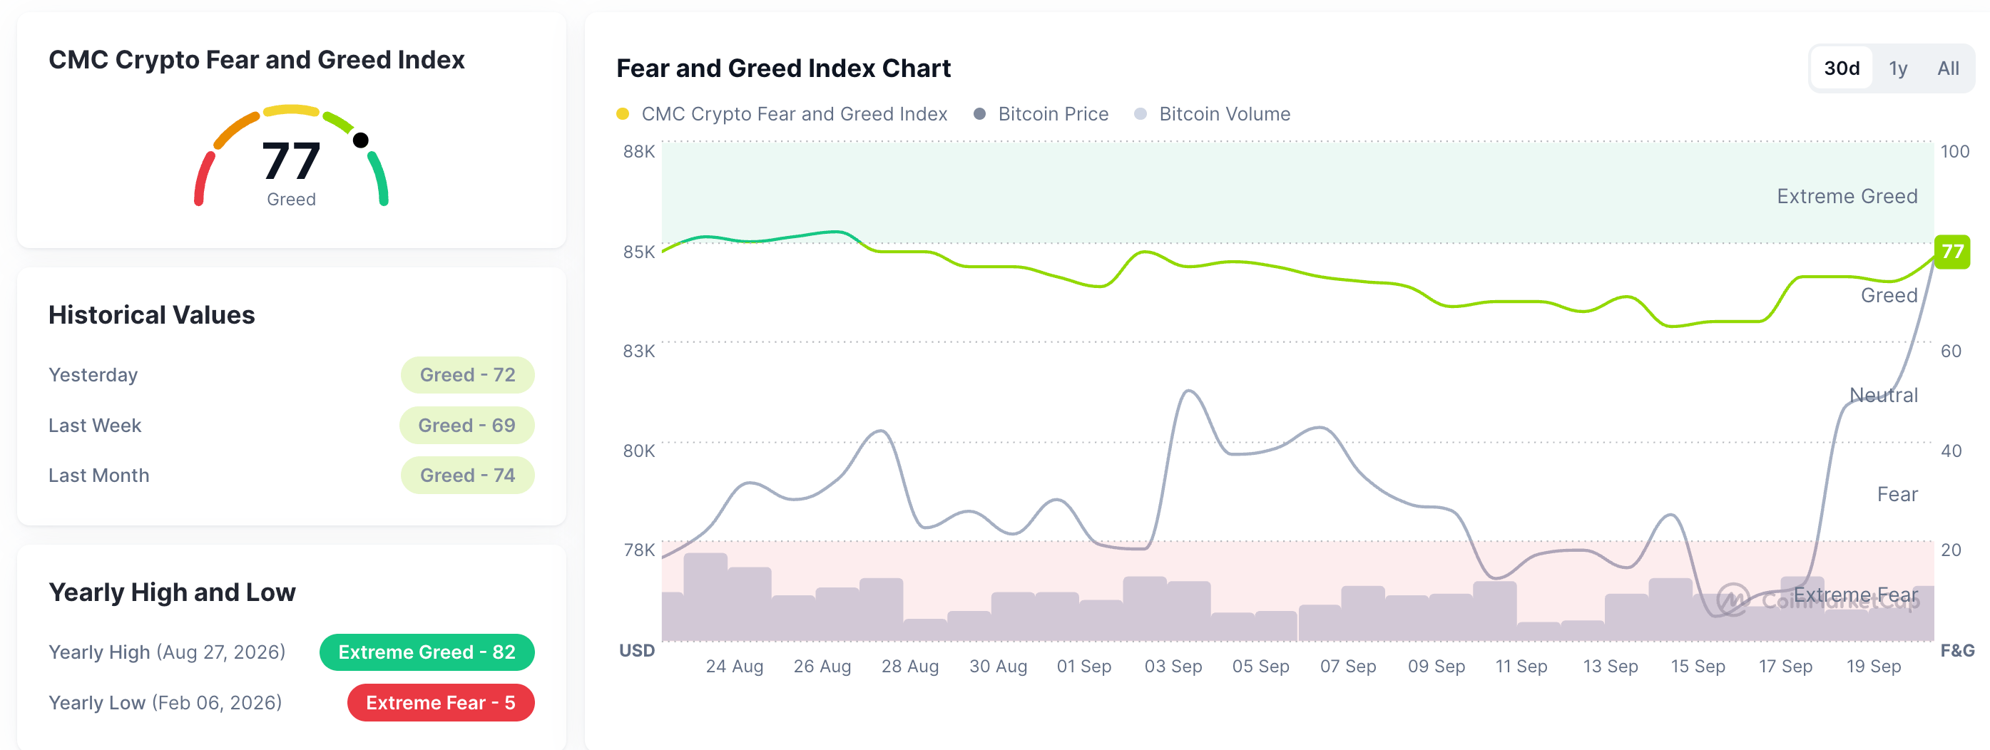1990x750 pixels.
Task: Click the black gauge needle indicator dot
Action: [361, 140]
